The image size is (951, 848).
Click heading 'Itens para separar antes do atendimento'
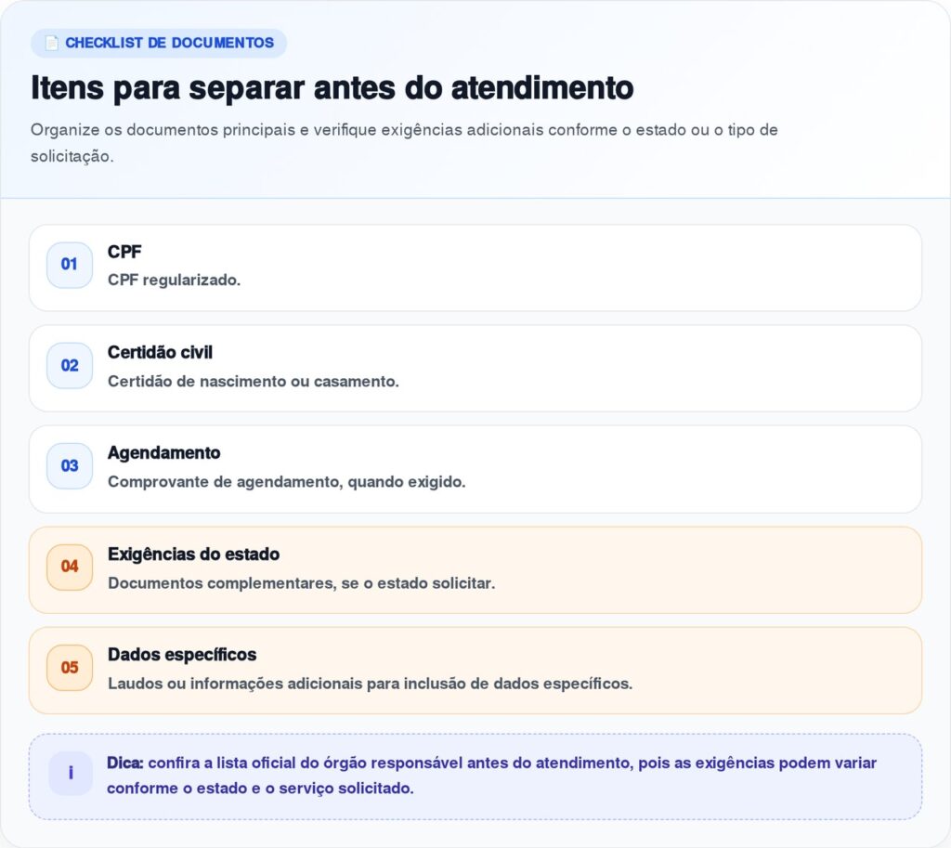pos(332,88)
